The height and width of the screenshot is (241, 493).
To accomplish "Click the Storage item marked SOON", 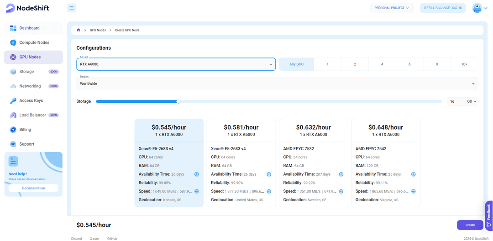I will point(33,72).
